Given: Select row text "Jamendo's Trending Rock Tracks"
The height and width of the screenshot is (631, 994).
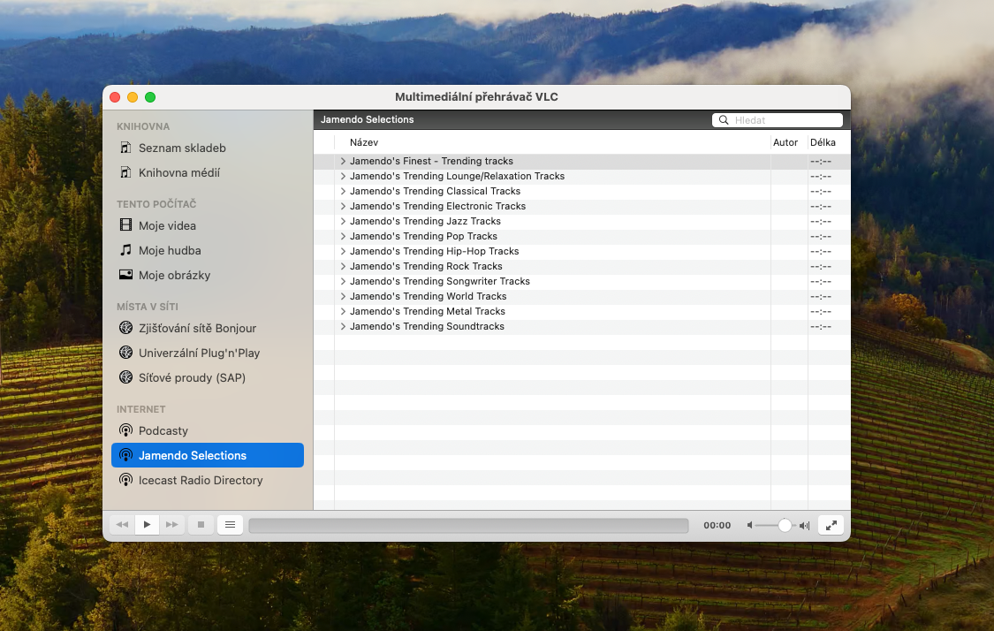Looking at the screenshot, I should (x=426, y=266).
